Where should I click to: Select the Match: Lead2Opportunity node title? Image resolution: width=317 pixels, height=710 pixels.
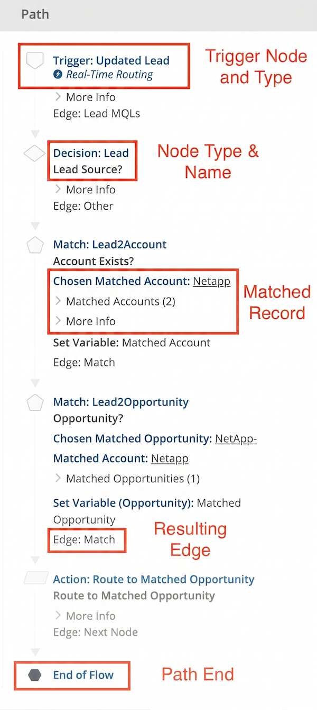[120, 402]
